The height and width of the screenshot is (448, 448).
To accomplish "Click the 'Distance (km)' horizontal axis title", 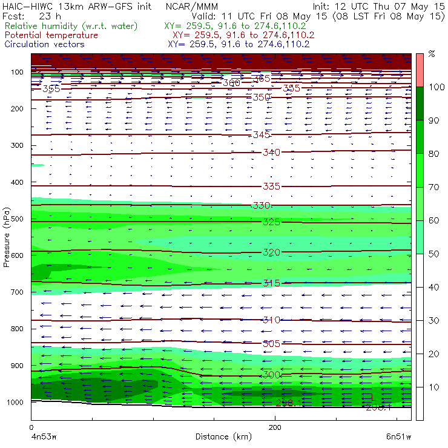I will [x=223, y=436].
